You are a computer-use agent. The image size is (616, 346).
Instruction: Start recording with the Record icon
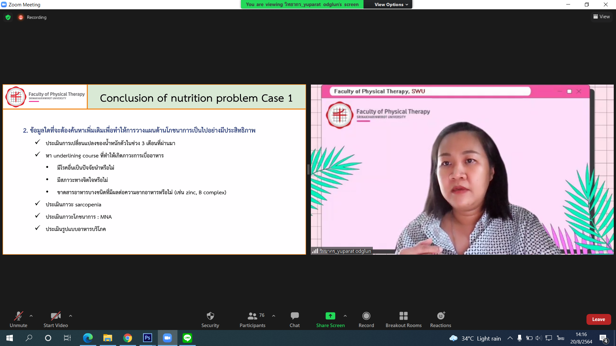pyautogui.click(x=366, y=316)
